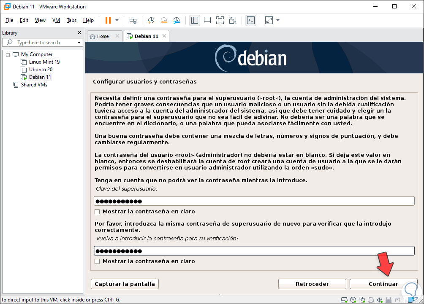Enable first Mostrar la contraseña en claro checkbox

[97, 212]
